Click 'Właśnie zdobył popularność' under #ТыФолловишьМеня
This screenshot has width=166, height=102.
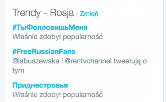click(58, 37)
